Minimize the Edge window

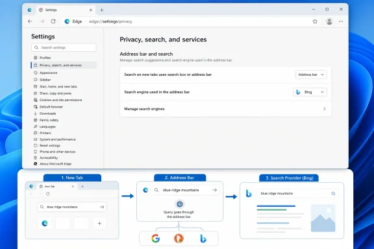[x=314, y=10]
